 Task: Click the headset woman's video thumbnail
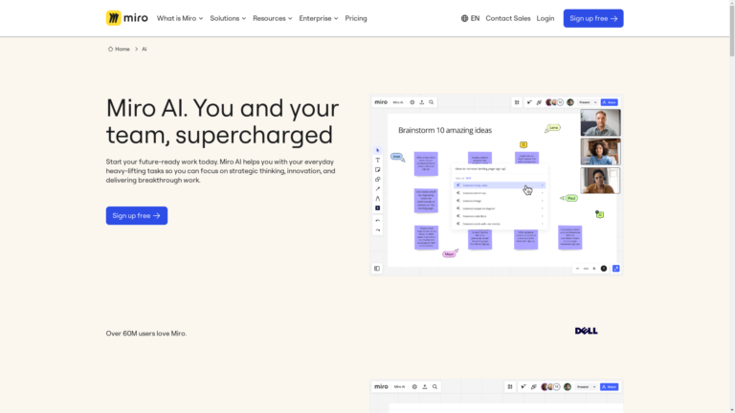(600, 181)
